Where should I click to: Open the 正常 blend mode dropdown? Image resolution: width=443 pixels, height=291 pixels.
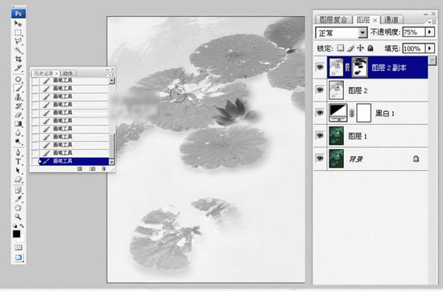point(362,33)
